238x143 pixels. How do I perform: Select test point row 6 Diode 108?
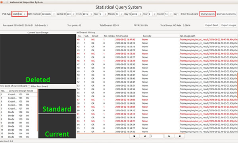[x=19, y=112]
